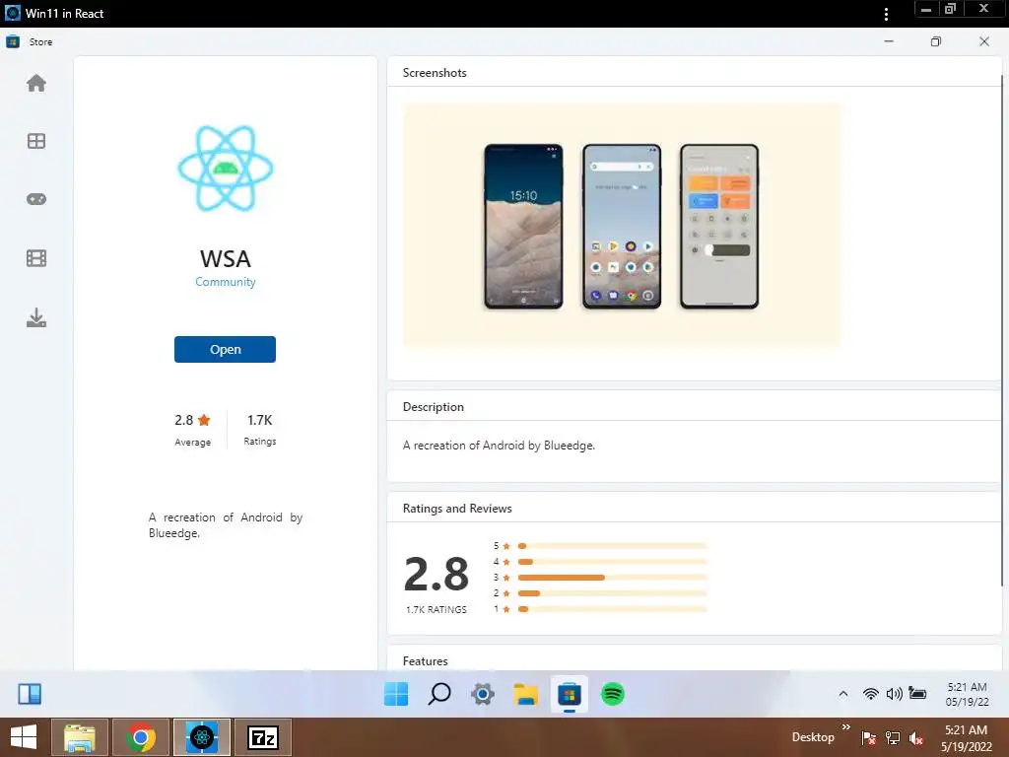Open the three-dot menu in title bar
This screenshot has width=1009, height=757.
coord(887,14)
